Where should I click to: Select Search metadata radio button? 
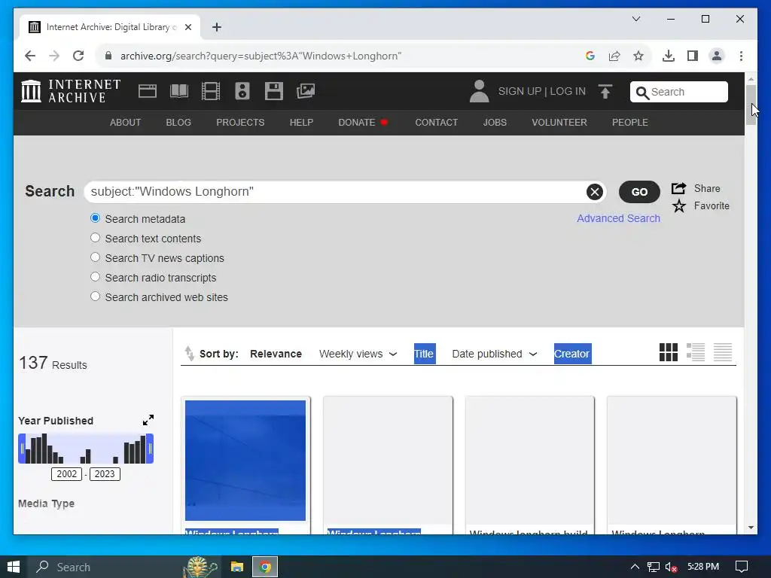96,218
